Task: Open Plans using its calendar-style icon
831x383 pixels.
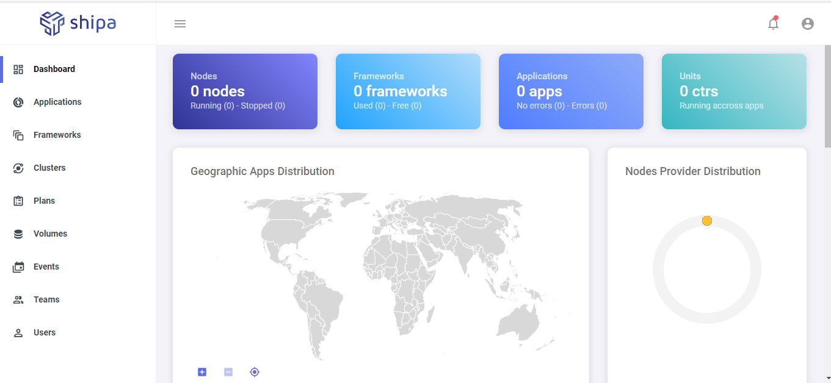Action: click(18, 201)
